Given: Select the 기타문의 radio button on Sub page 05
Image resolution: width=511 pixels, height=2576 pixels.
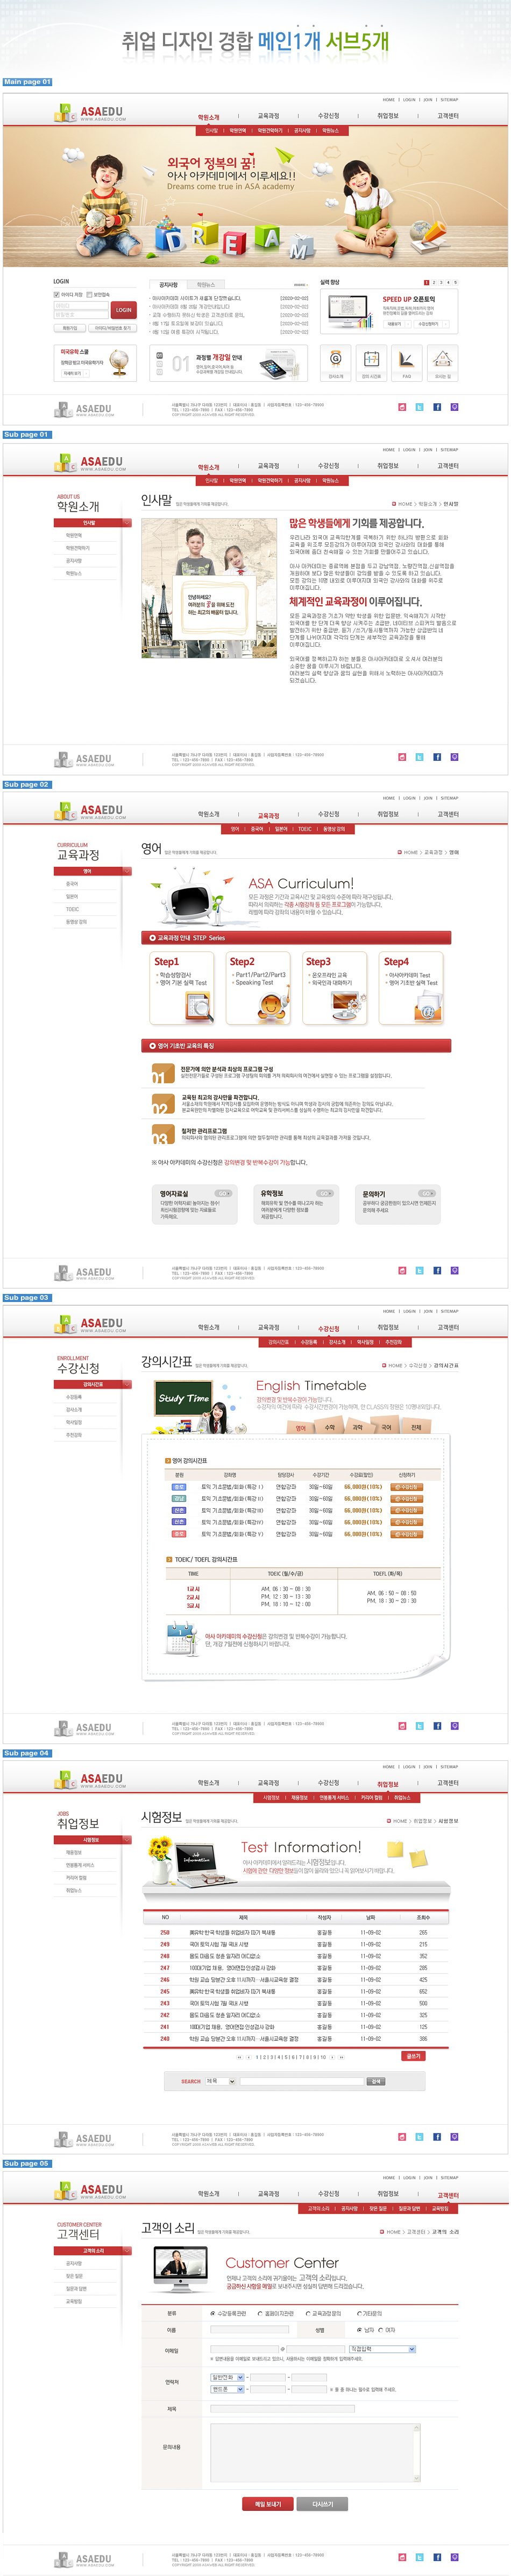Looking at the screenshot, I should (x=359, y=2313).
